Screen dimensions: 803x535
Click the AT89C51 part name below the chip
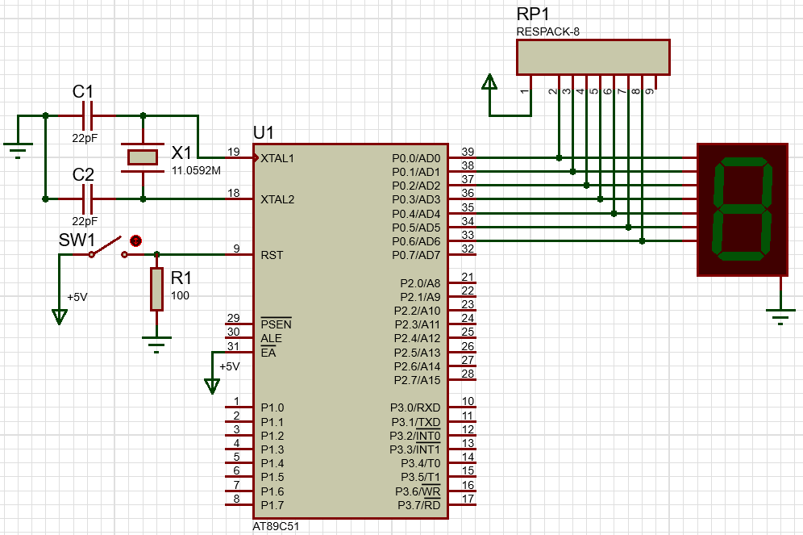tap(276, 526)
